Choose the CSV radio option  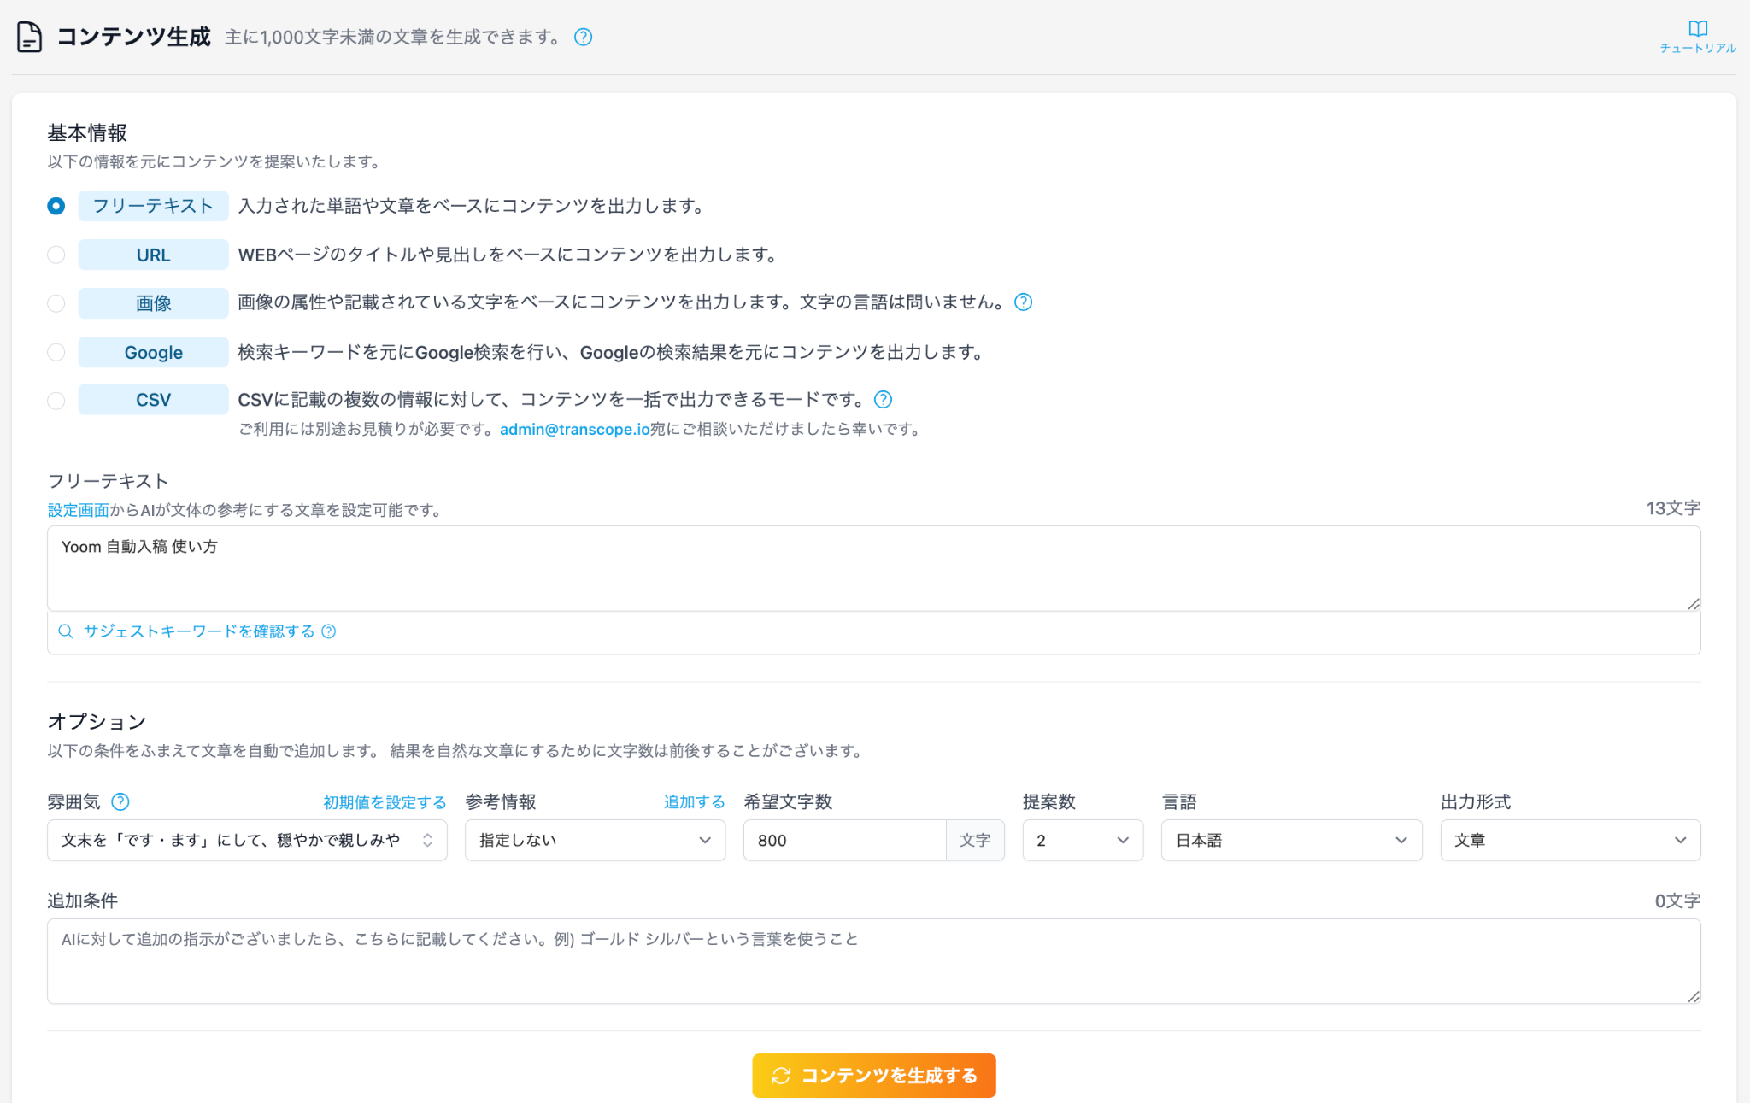[x=56, y=401]
